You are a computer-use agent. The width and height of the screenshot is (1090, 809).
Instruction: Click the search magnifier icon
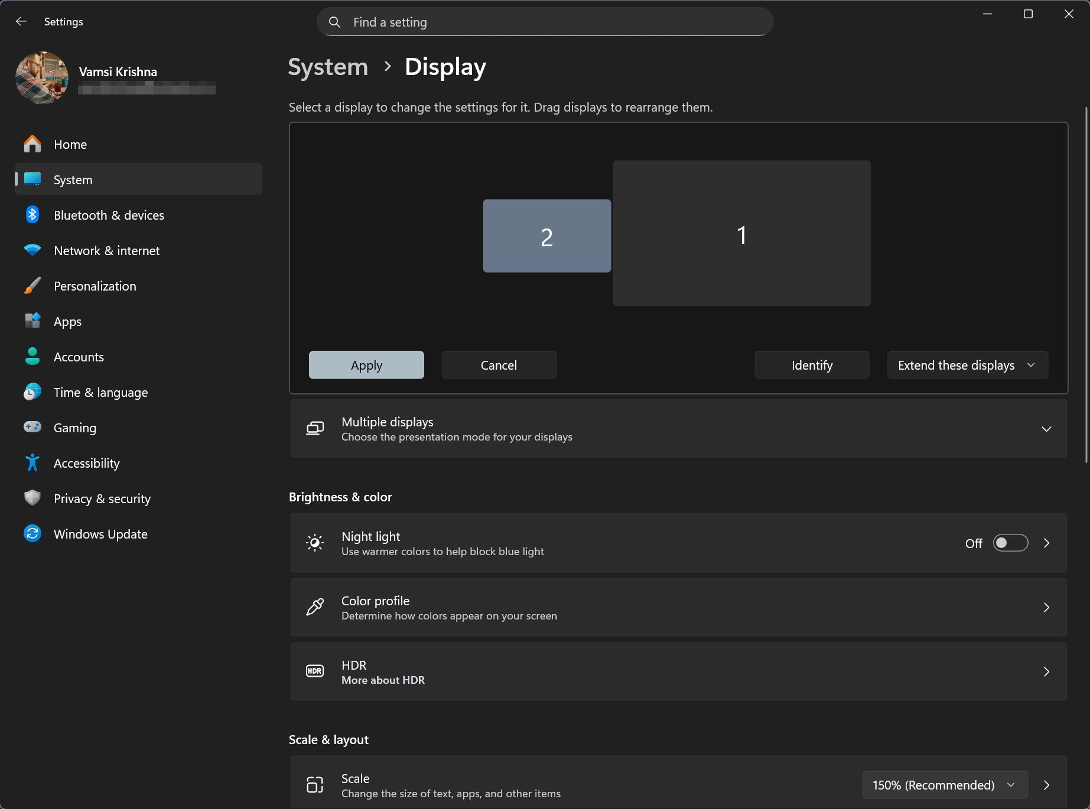pyautogui.click(x=334, y=22)
